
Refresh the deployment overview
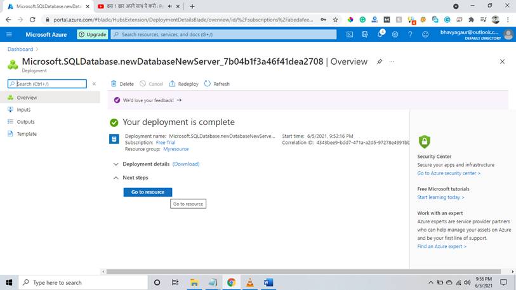[x=217, y=84]
